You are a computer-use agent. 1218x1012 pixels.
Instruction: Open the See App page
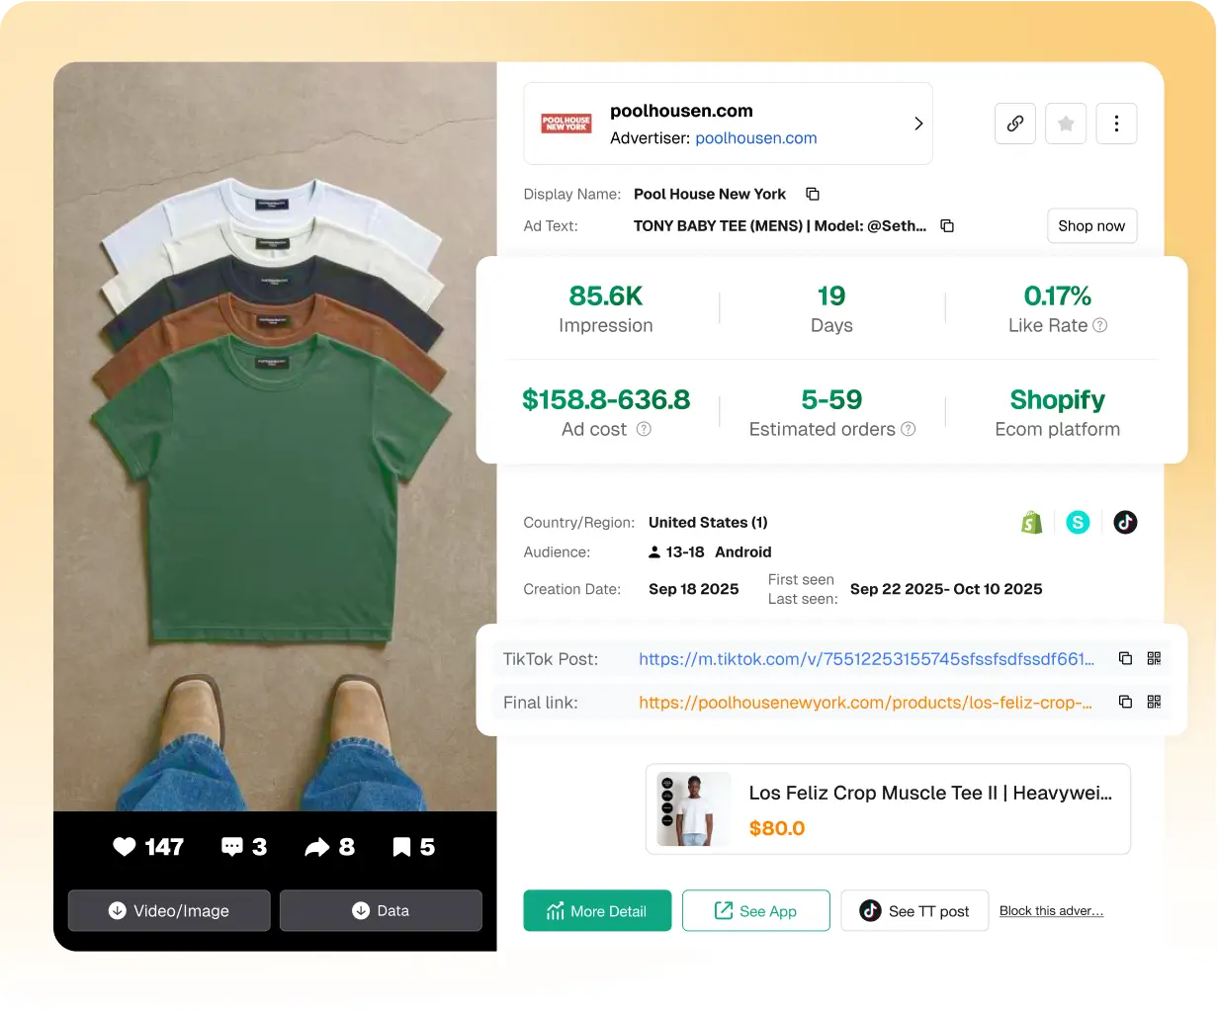click(755, 910)
